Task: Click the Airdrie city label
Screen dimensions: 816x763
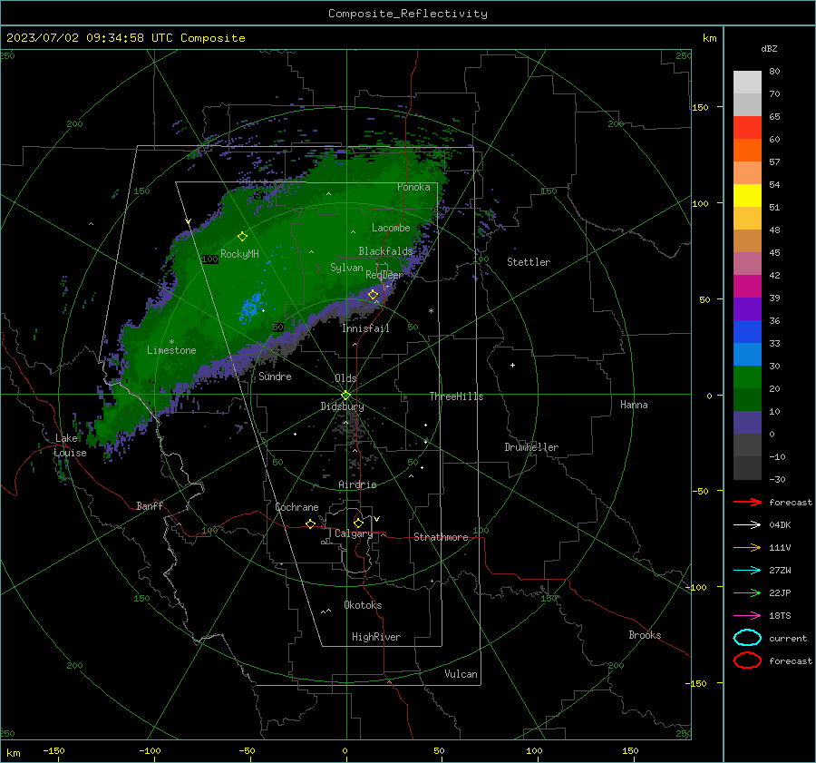Action: point(357,484)
